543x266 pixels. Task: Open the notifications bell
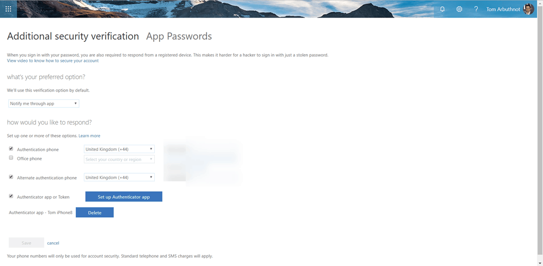point(442,9)
